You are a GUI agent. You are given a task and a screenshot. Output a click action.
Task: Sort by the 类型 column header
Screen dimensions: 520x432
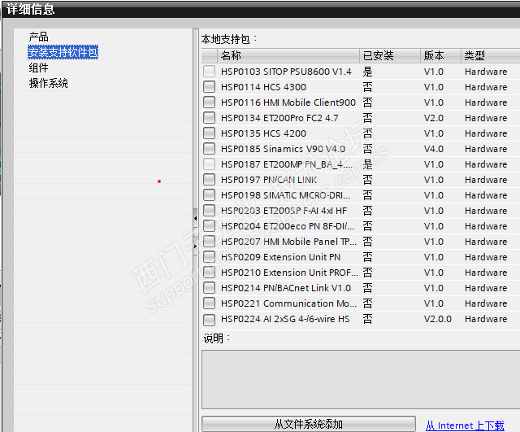[x=491, y=55]
